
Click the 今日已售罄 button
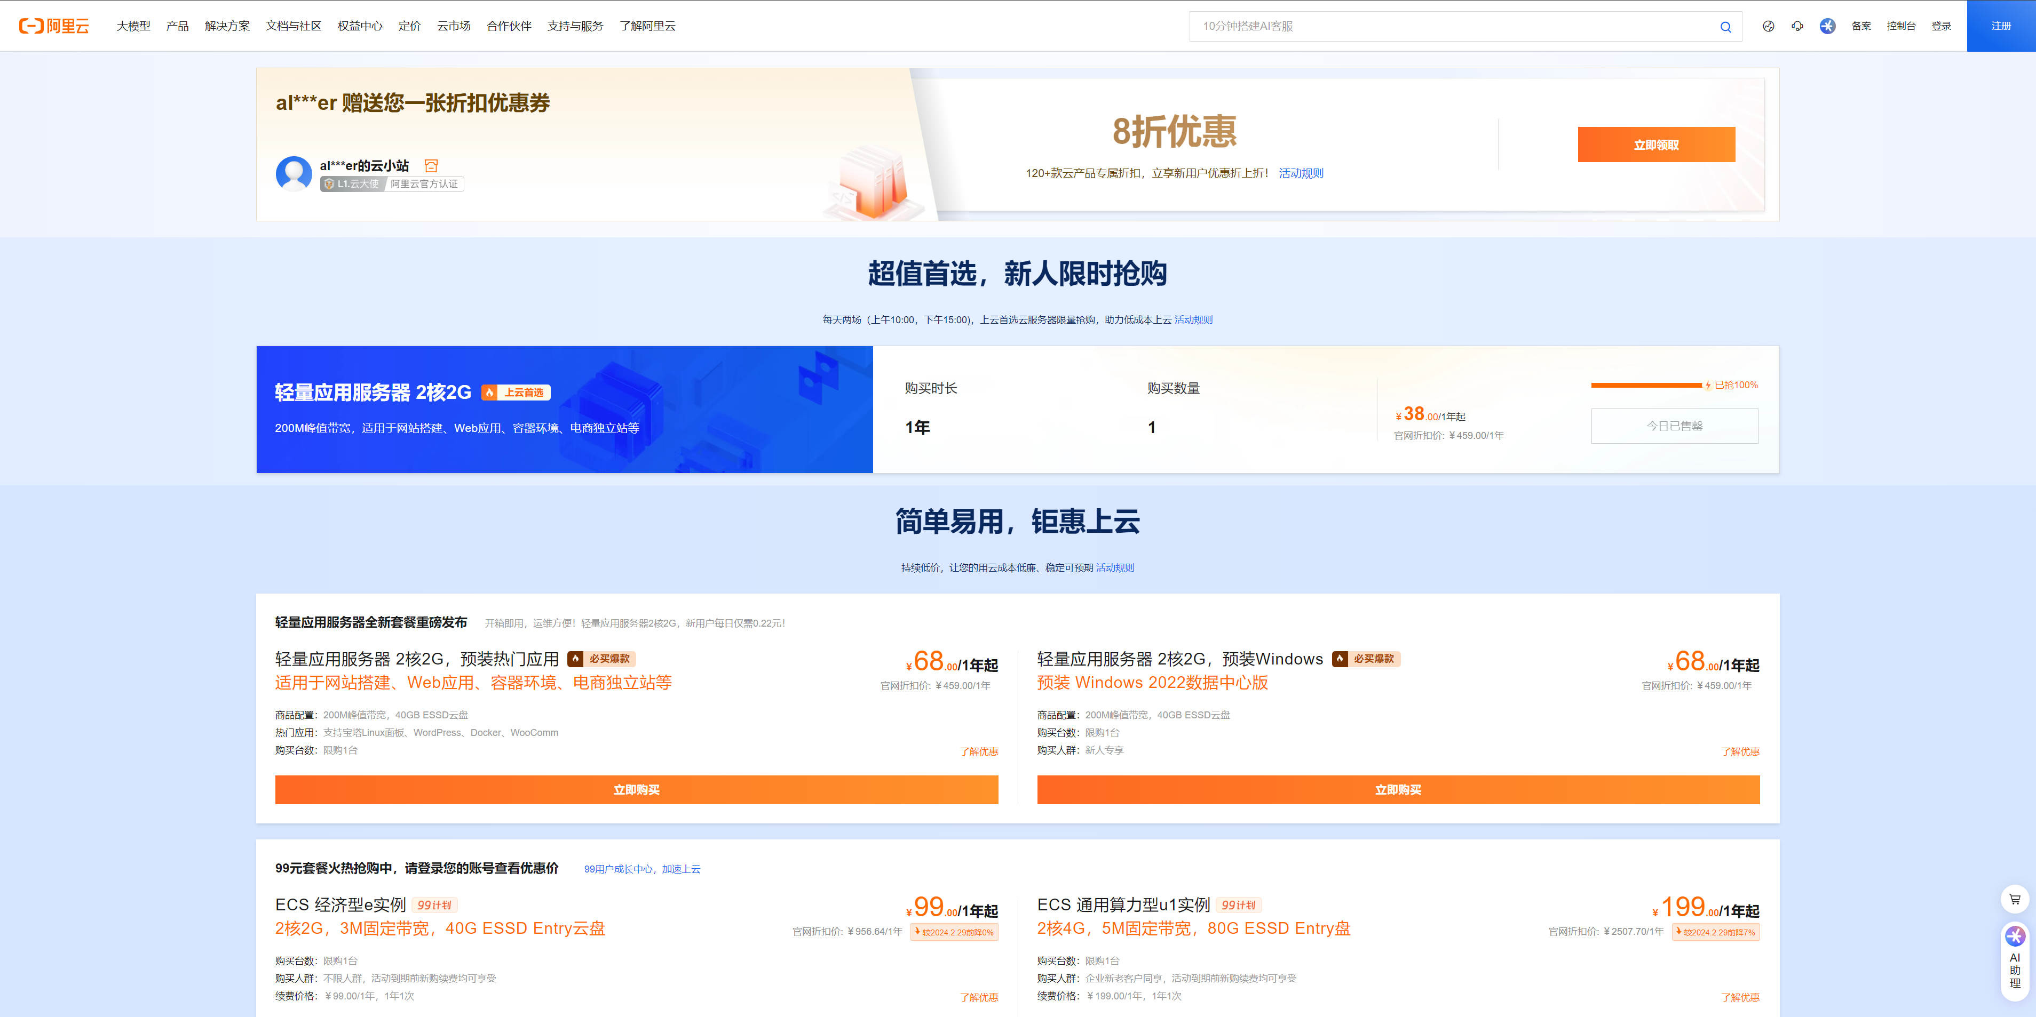(1674, 426)
